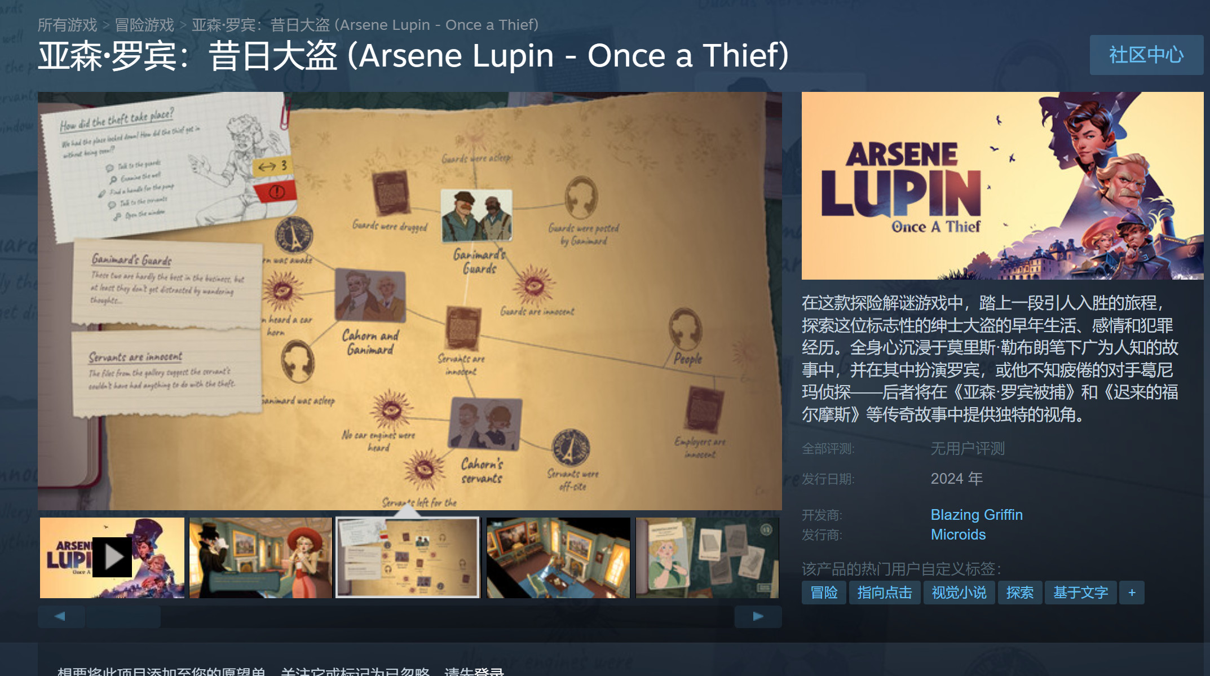This screenshot has height=676, width=1210.
Task: Expand more tags with the plus button
Action: pyautogui.click(x=1132, y=593)
